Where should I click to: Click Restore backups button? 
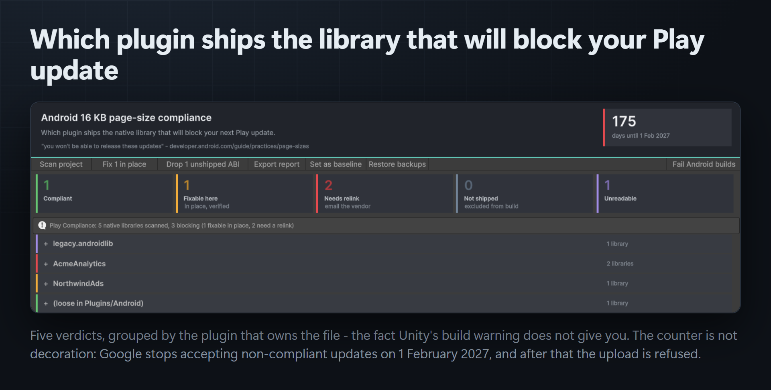pos(397,164)
